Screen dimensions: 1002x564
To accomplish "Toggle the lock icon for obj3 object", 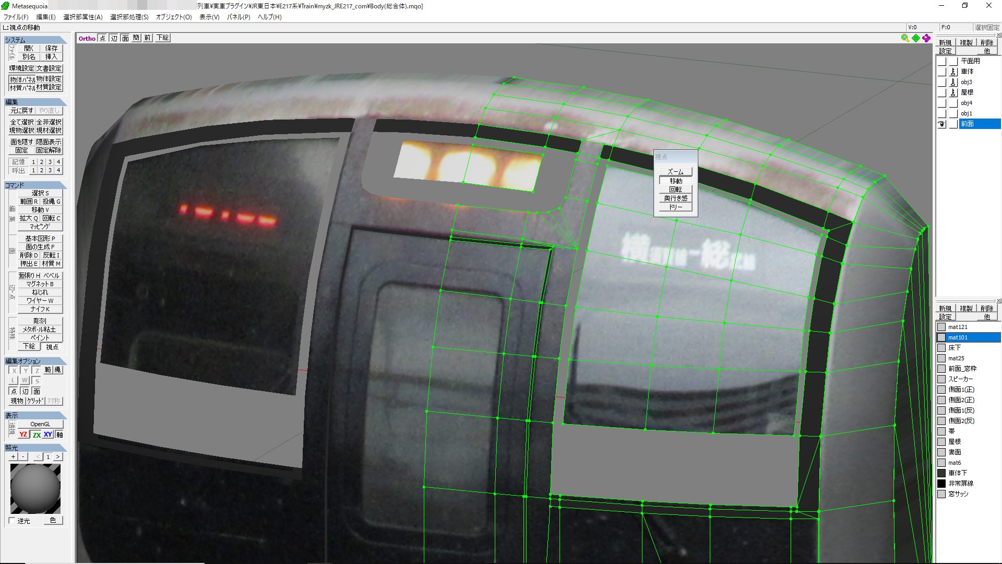I will click(x=953, y=82).
